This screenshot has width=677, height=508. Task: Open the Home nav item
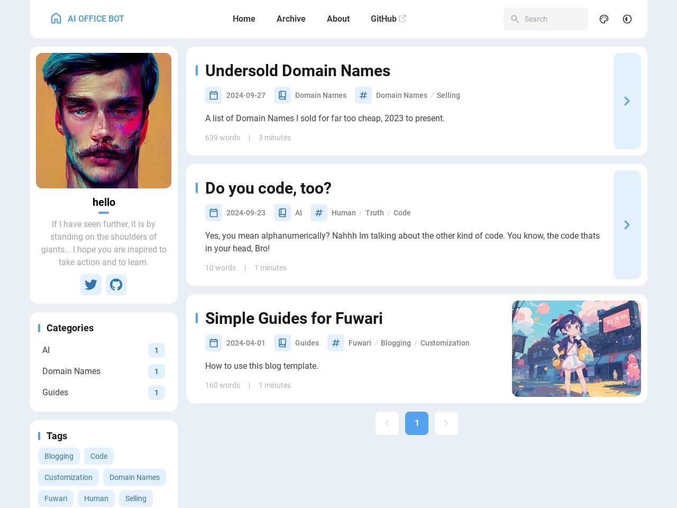(x=244, y=19)
